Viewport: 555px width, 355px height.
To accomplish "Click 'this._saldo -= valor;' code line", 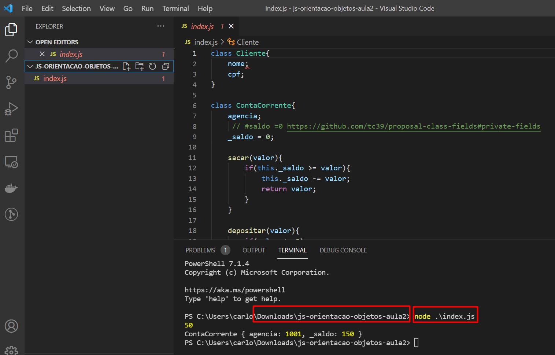I will [306, 179].
